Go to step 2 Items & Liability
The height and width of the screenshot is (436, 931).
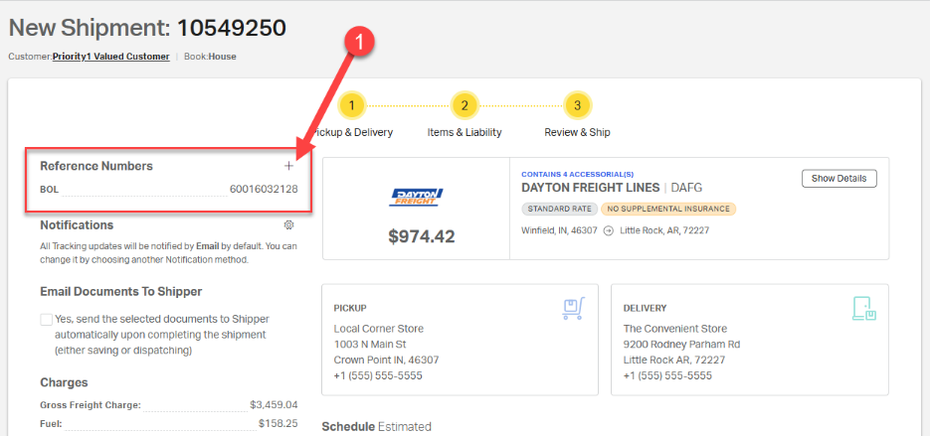[x=465, y=105]
